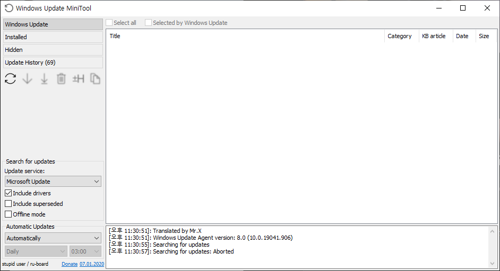500x271 pixels.
Task: Select the Windows Update tab
Action: click(53, 24)
